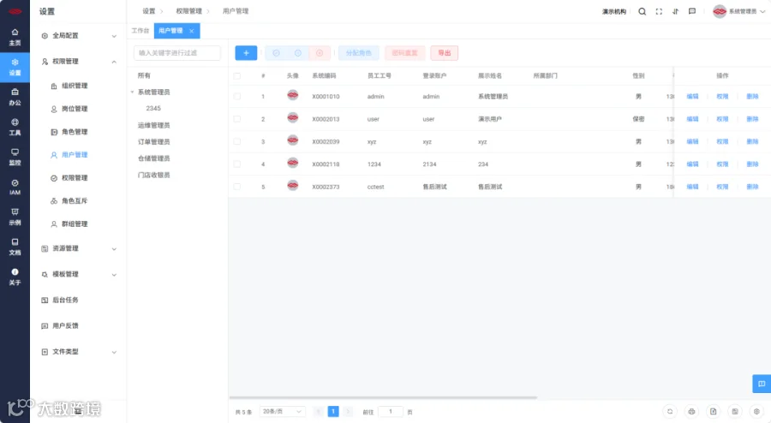Switch to the 工作台 tab
This screenshot has width=771, height=423.
coord(140,31)
